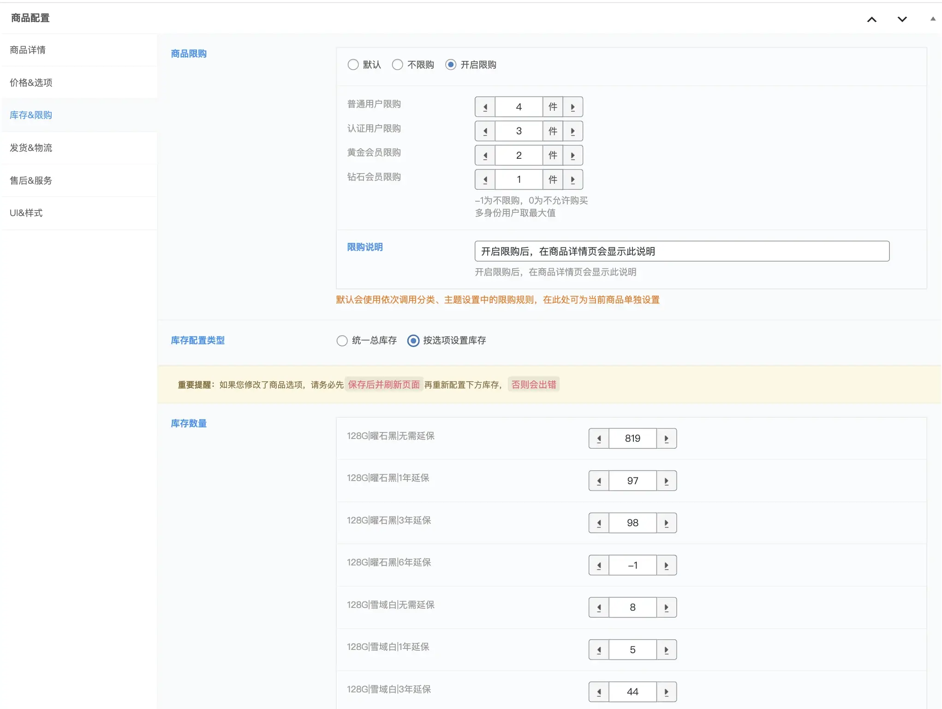Move 商品配置 panel up with chevron
942x709 pixels.
[871, 19]
